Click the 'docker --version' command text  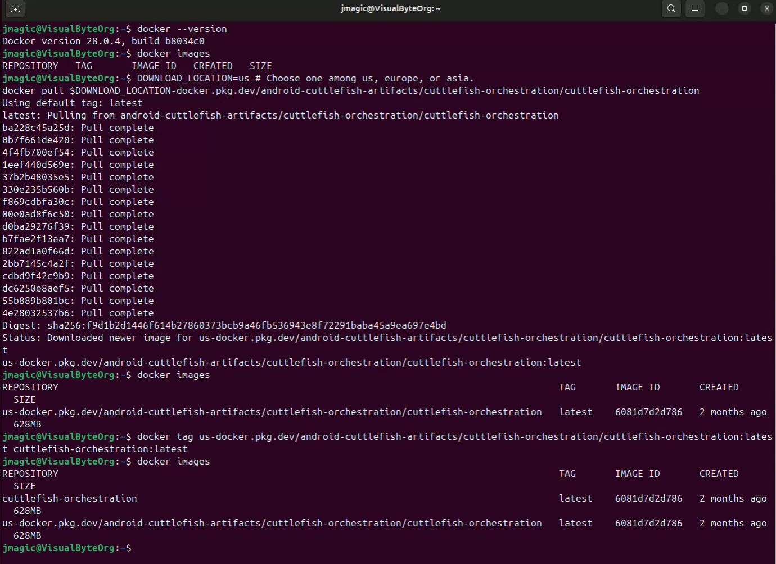pyautogui.click(x=182, y=29)
